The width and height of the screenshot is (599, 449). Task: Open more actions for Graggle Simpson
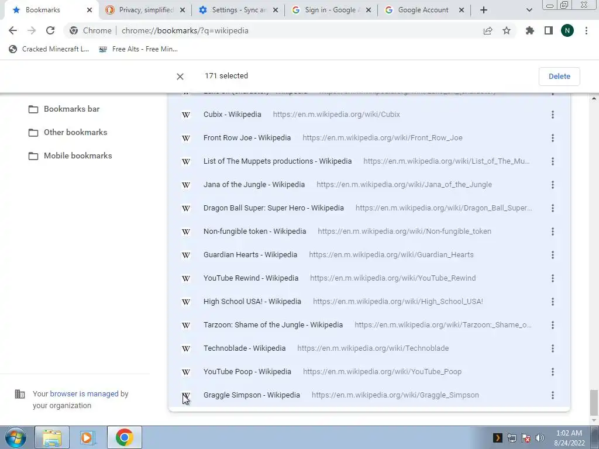[552, 395]
